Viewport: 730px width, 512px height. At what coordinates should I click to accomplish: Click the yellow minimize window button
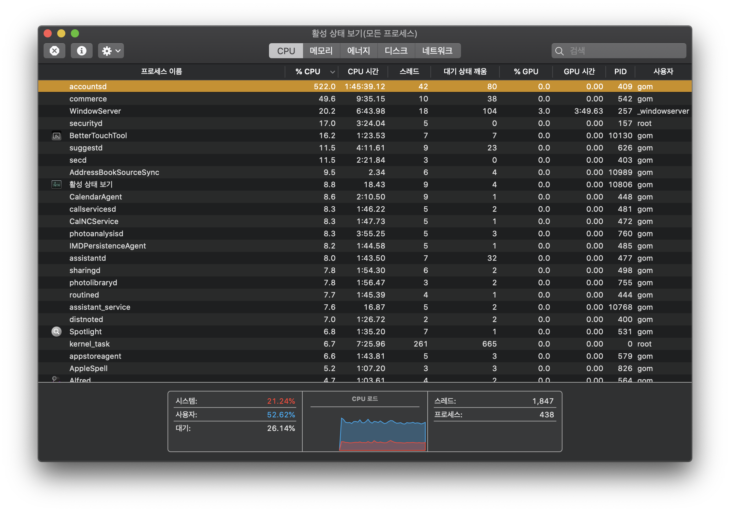[61, 33]
